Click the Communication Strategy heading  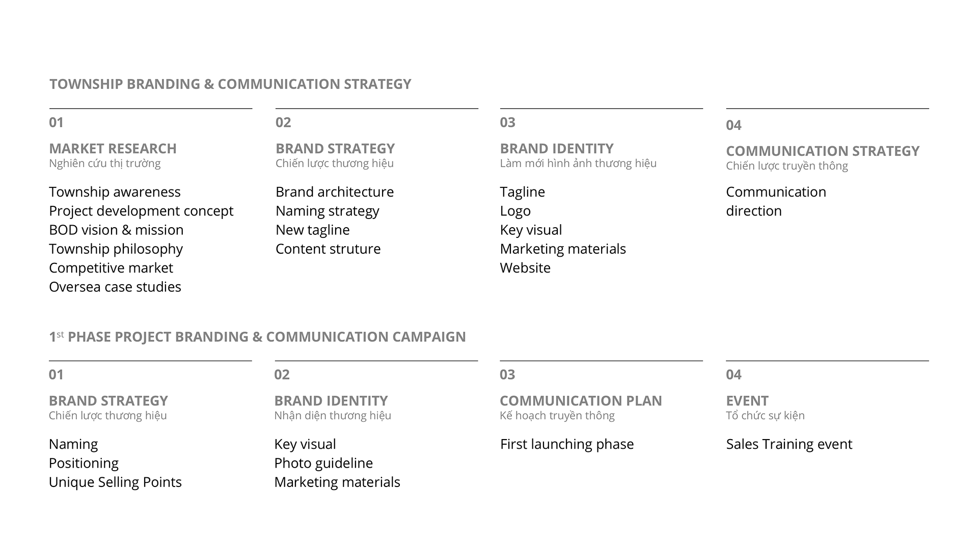pyautogui.click(x=822, y=151)
